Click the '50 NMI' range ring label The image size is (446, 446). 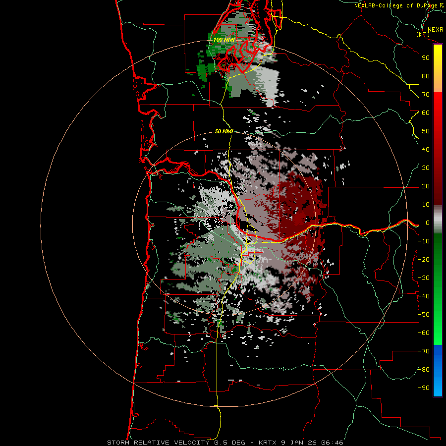point(224,131)
